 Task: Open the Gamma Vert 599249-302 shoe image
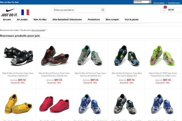click(90, 55)
